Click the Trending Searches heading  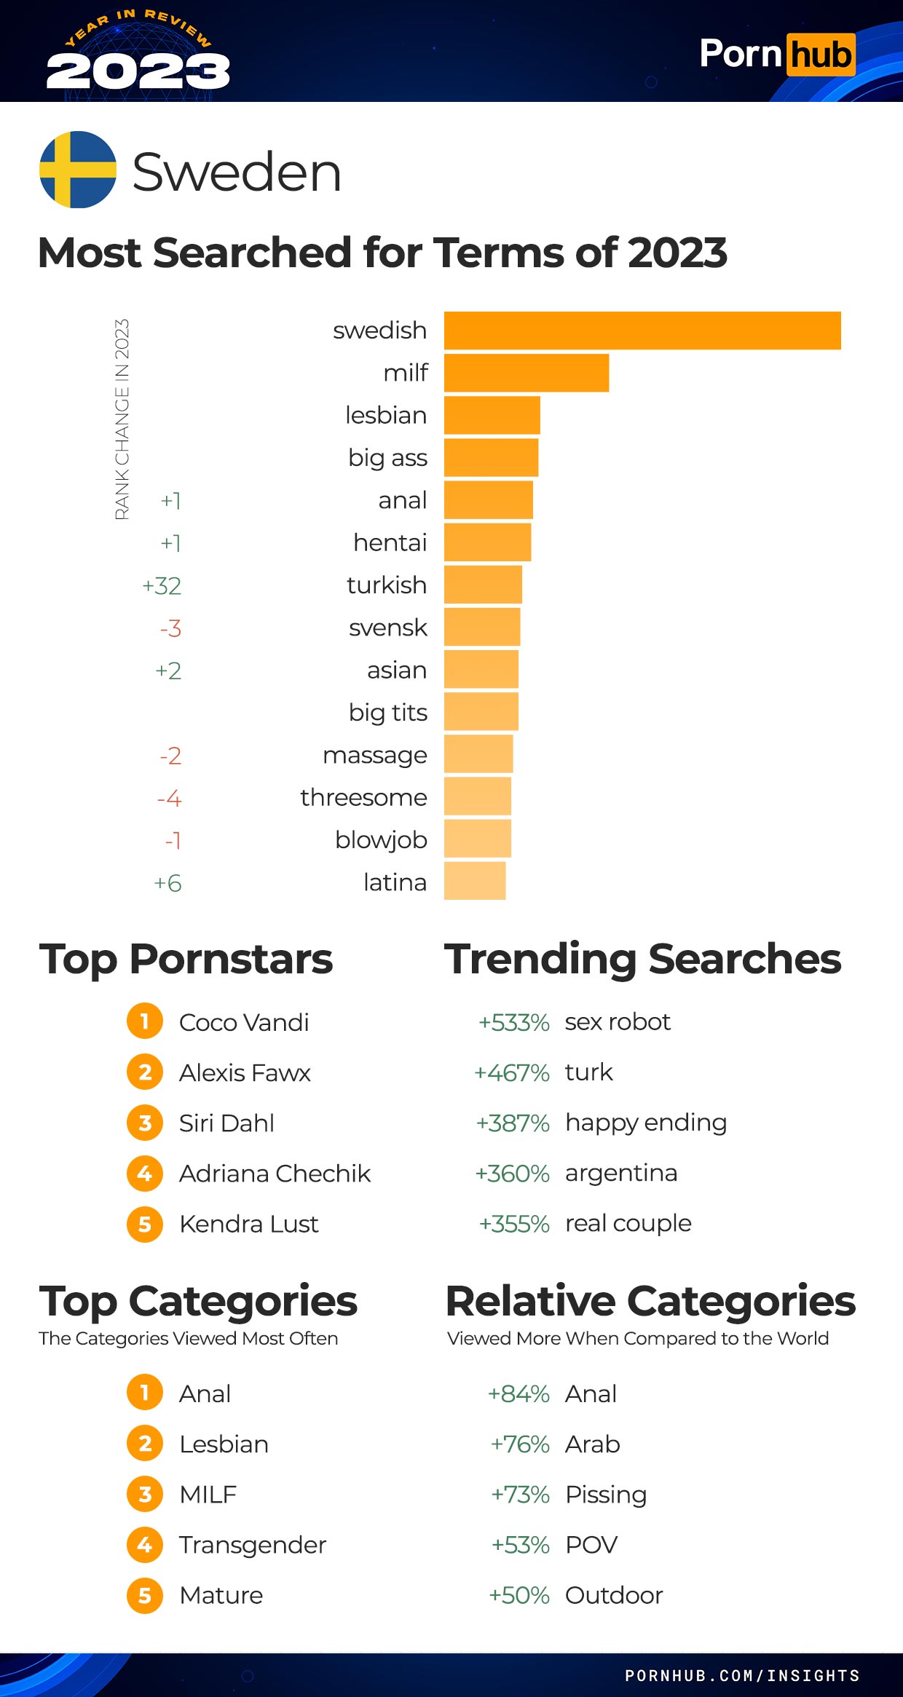point(642,959)
